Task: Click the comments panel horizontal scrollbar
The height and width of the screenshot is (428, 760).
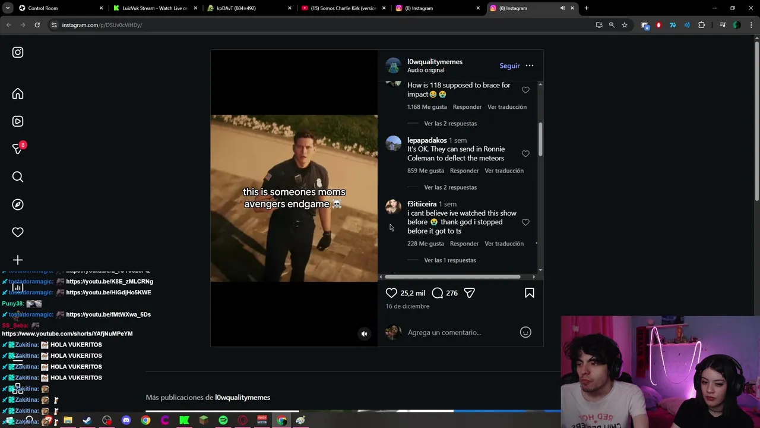Action: point(452,276)
